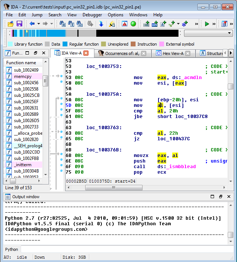Open the forward-arrow history dropdown

[x=51, y=24]
